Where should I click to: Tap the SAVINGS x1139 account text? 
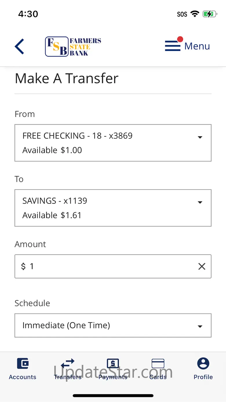point(55,201)
